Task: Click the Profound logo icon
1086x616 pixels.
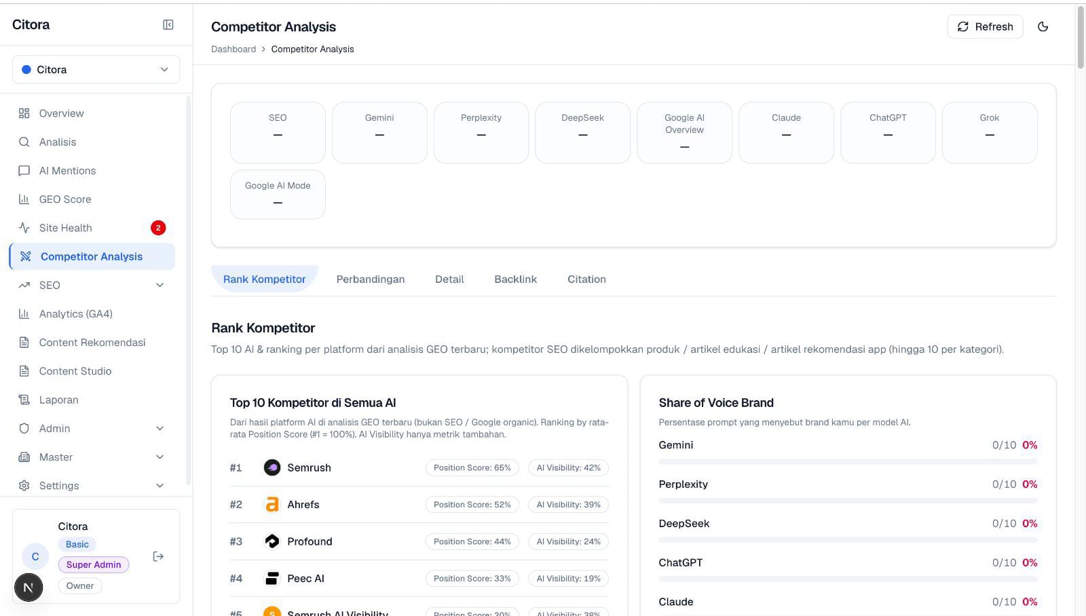Action: (x=272, y=541)
